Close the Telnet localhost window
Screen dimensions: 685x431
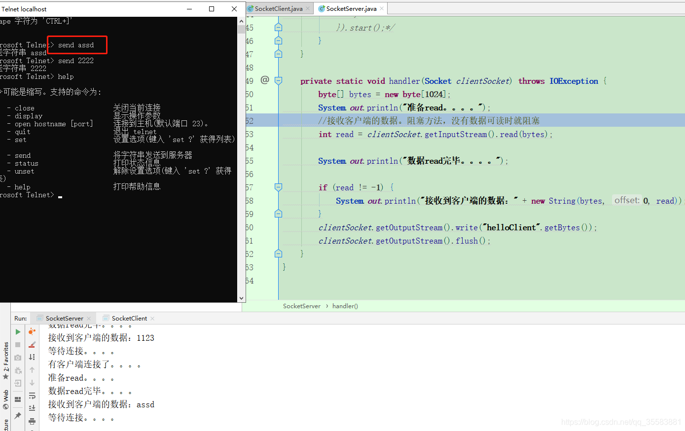pos(234,9)
